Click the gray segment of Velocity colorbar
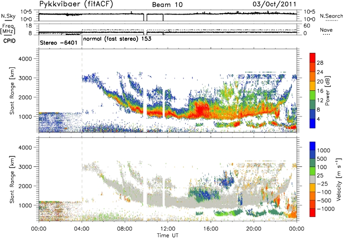 (313, 180)
